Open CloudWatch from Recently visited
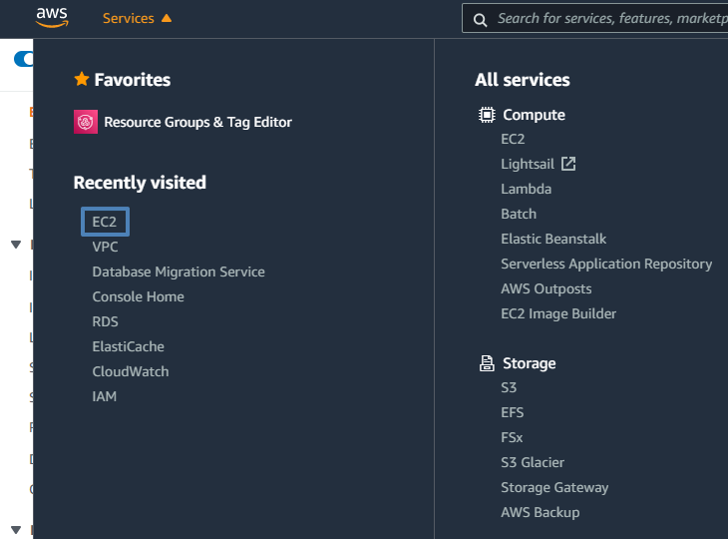The width and height of the screenshot is (728, 539). (131, 371)
